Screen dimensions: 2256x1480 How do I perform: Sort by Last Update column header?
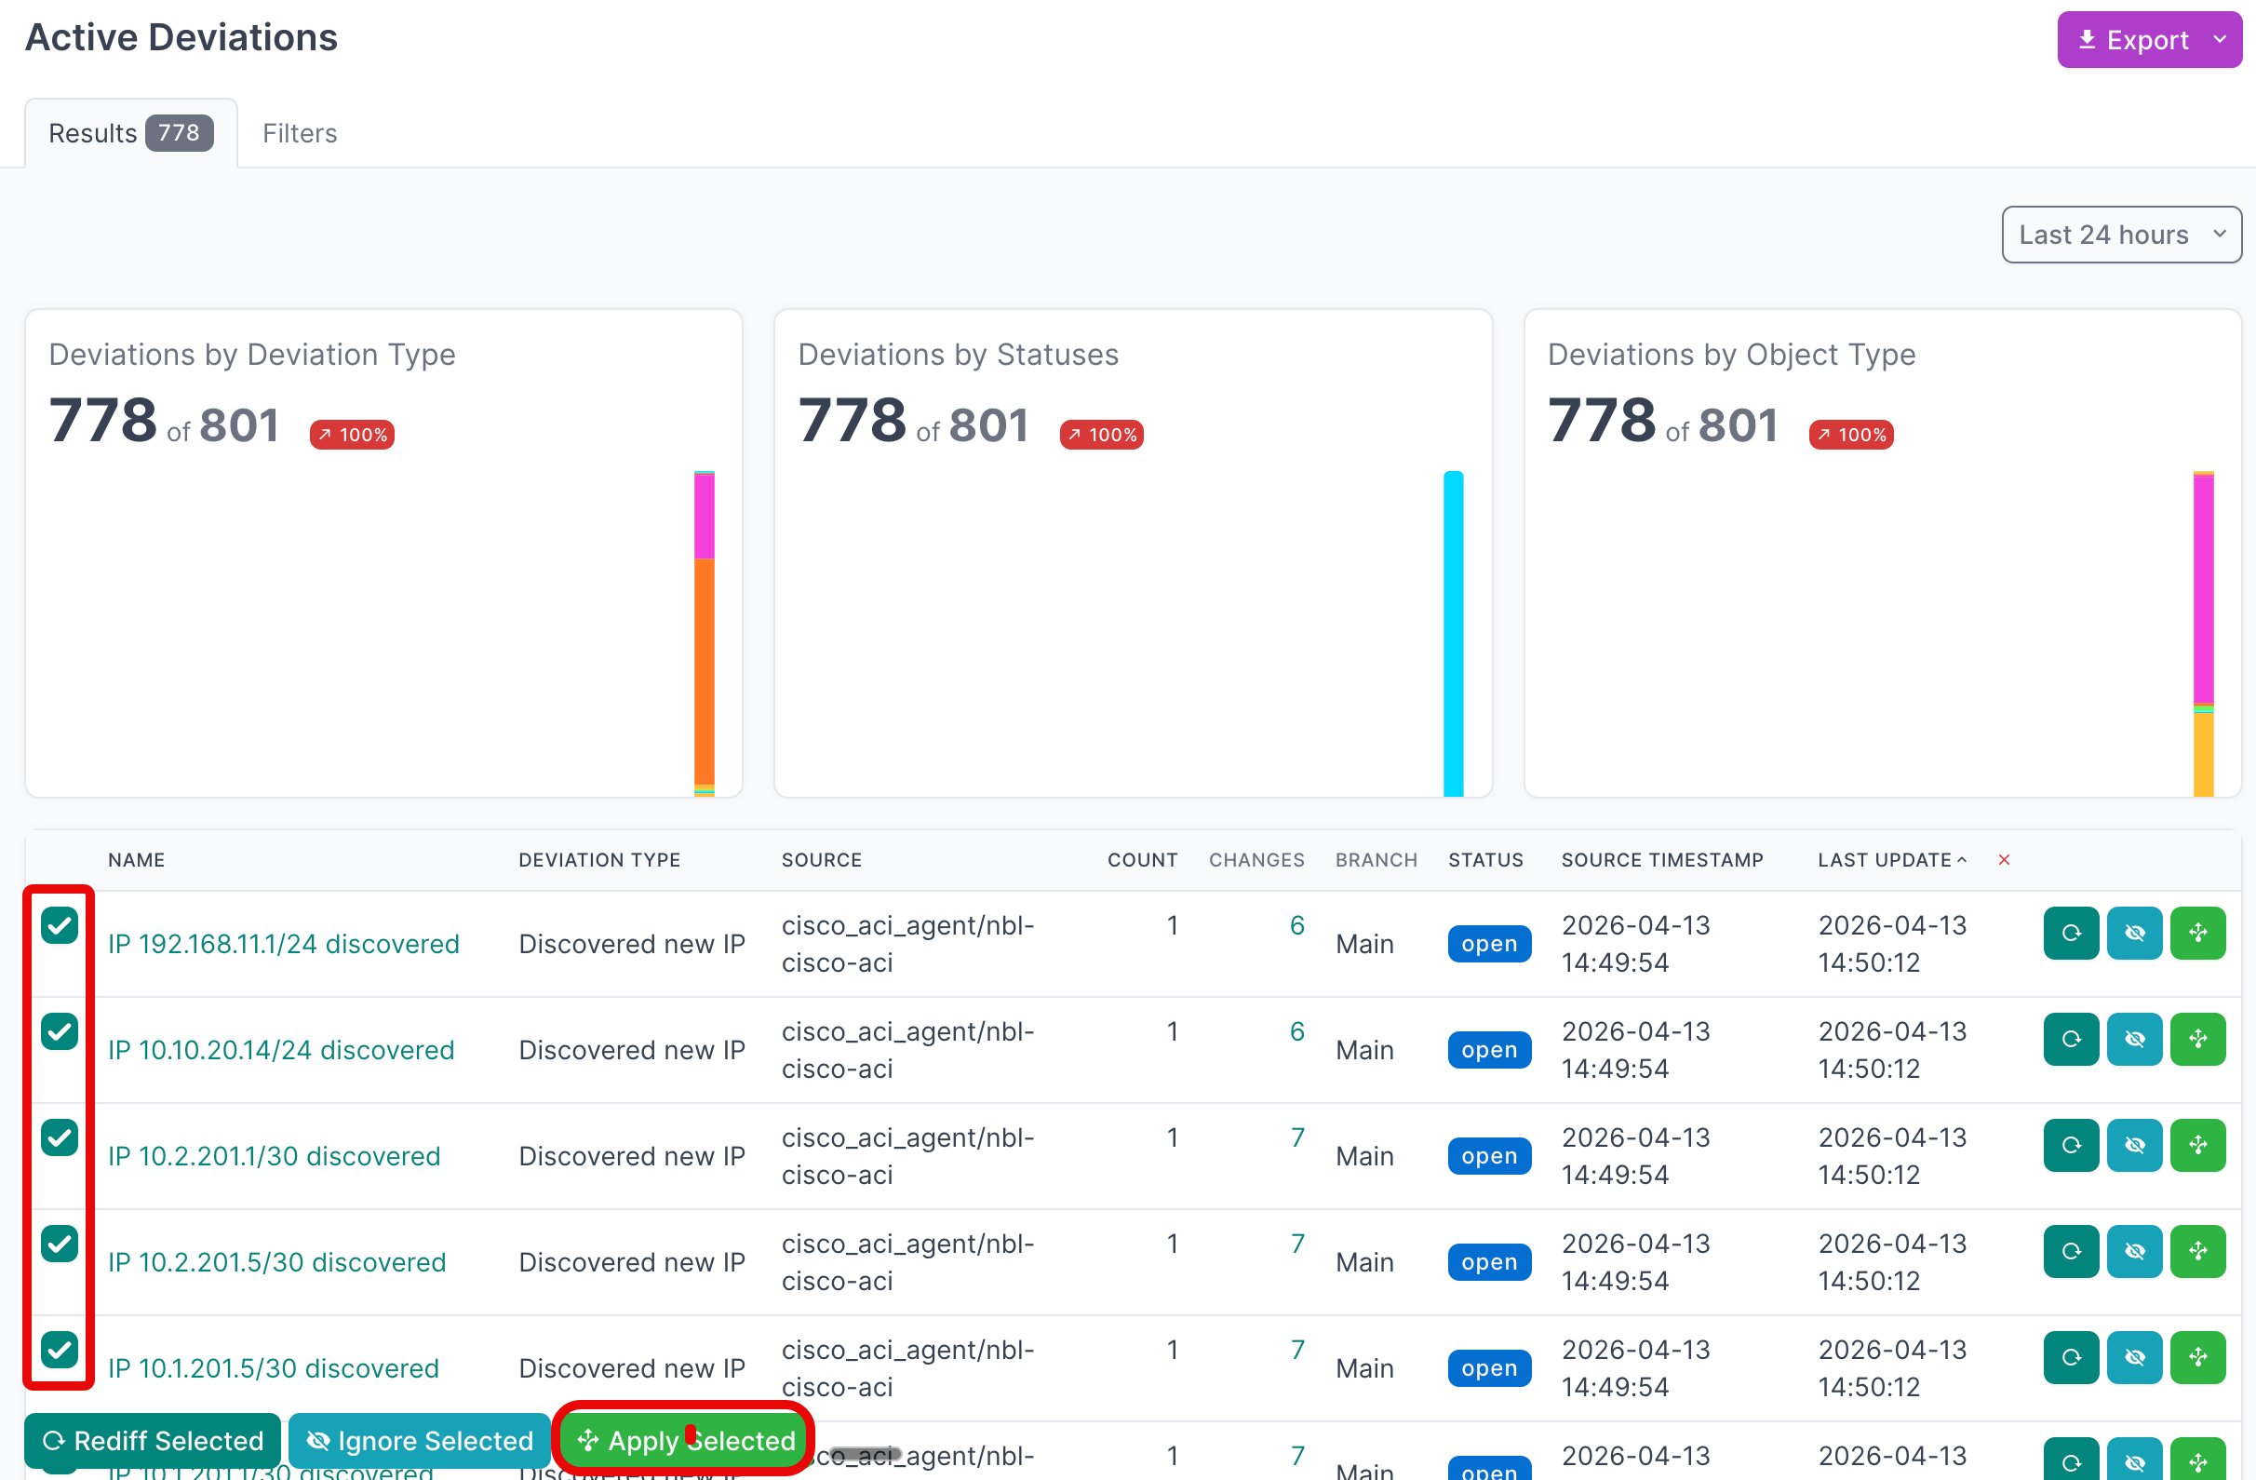1885,860
